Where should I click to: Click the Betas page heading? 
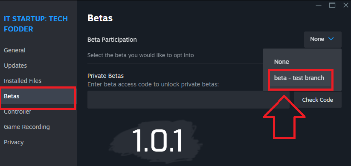pyautogui.click(x=100, y=18)
